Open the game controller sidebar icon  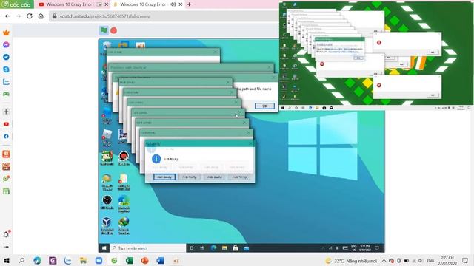(6, 94)
